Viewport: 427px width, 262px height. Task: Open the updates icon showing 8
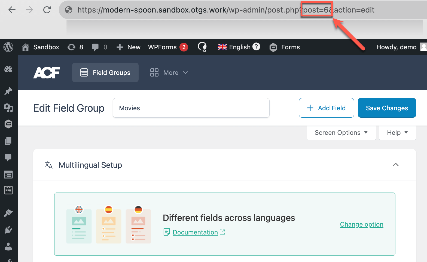75,47
